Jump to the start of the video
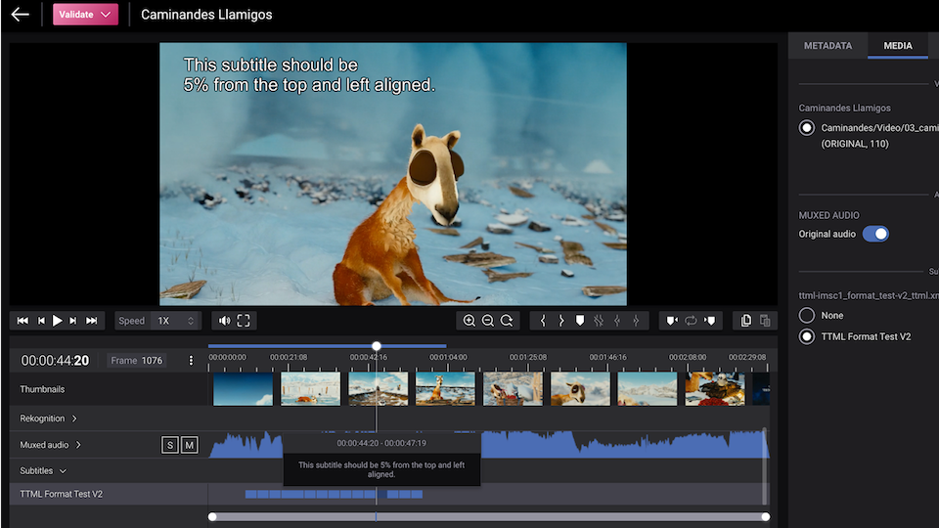Image resolution: width=939 pixels, height=528 pixels. [22, 321]
